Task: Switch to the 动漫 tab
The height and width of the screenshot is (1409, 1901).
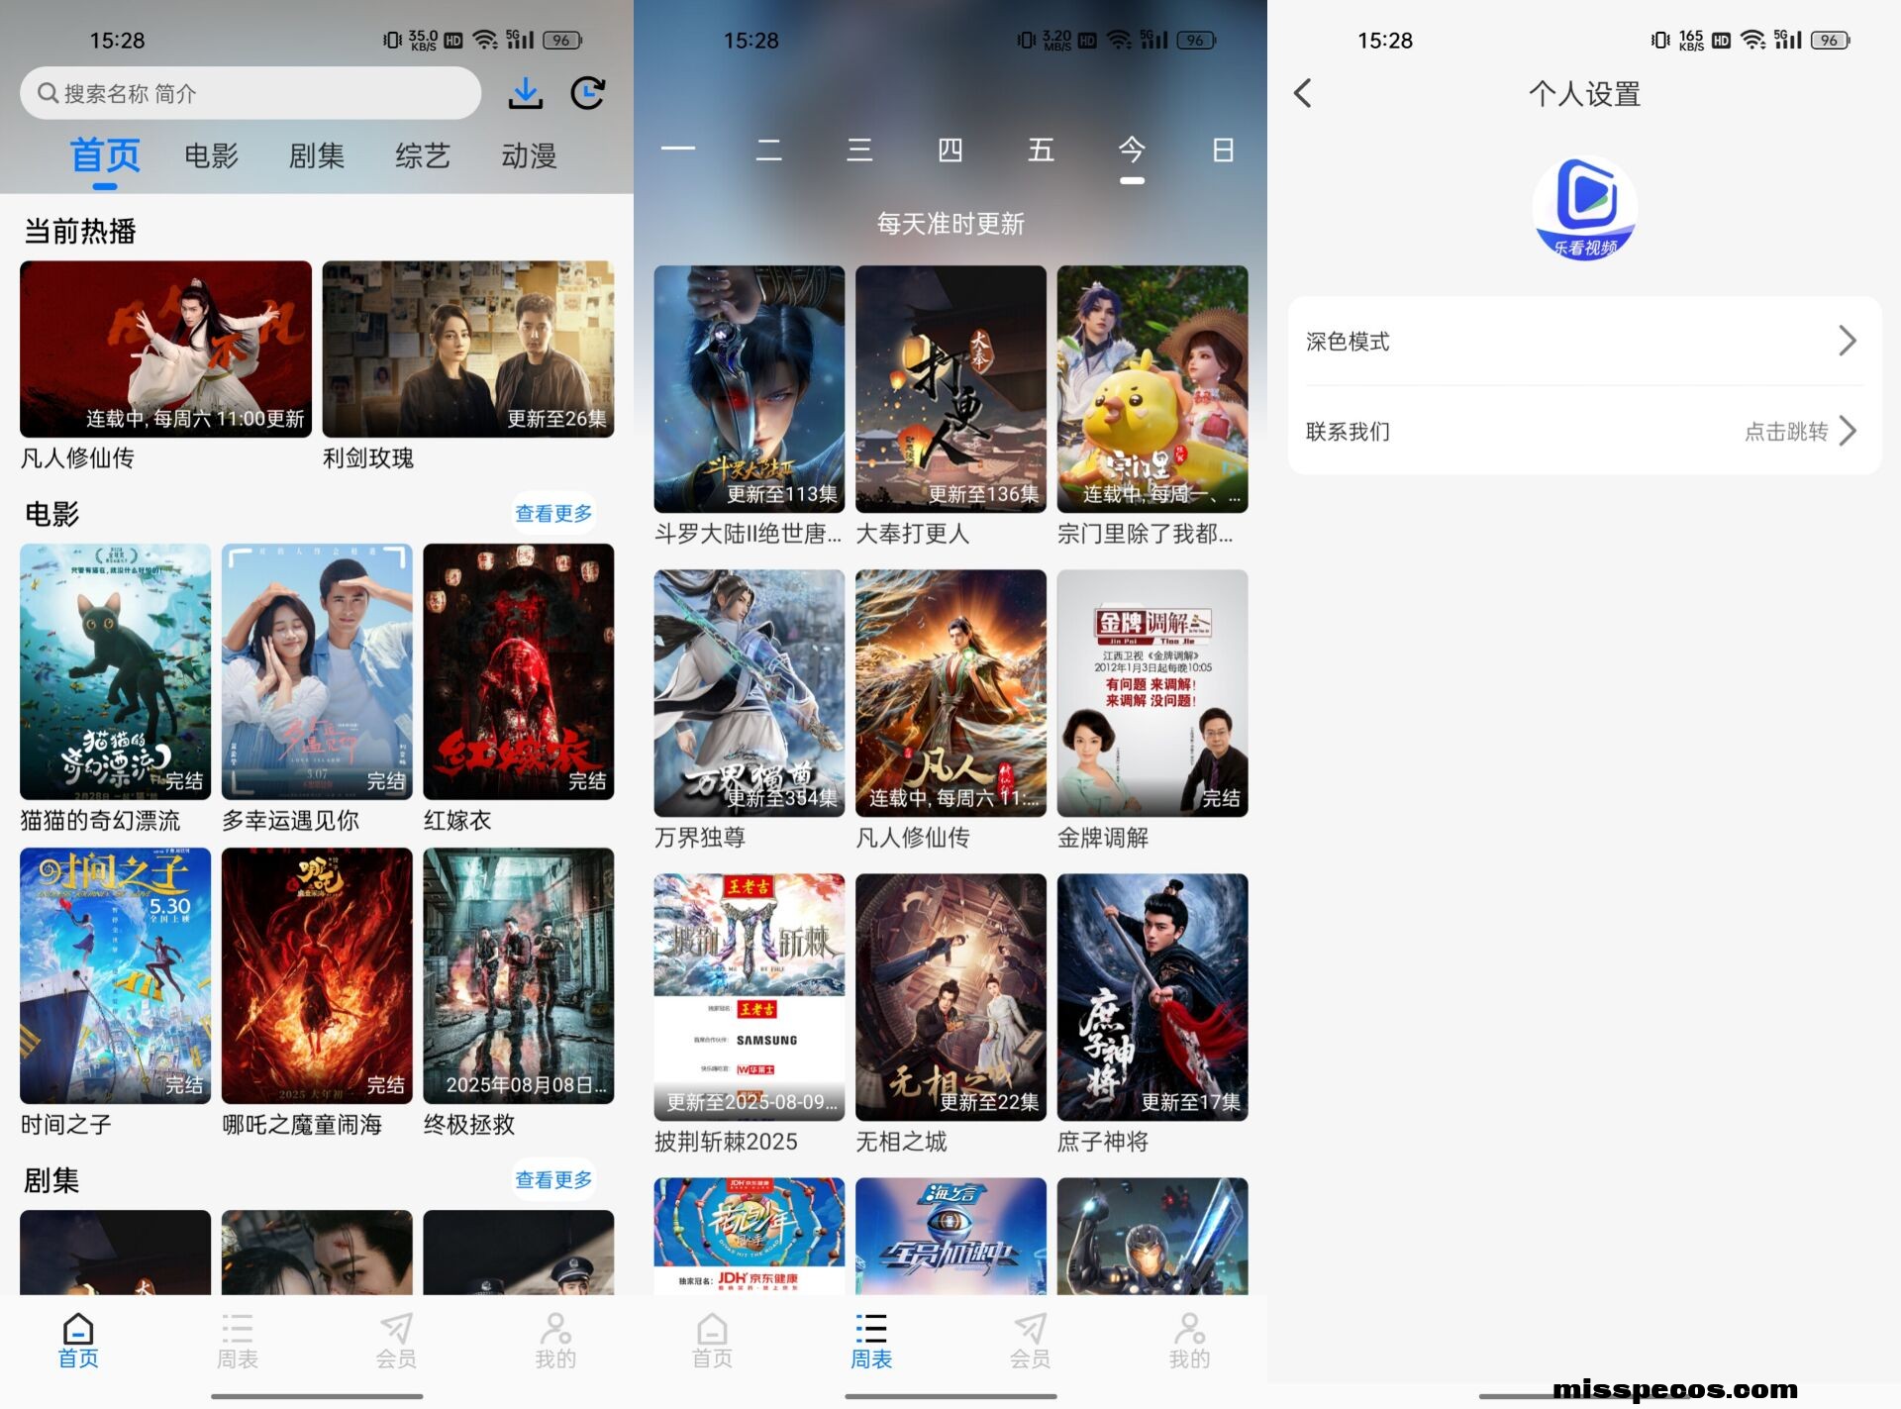Action: tap(529, 155)
